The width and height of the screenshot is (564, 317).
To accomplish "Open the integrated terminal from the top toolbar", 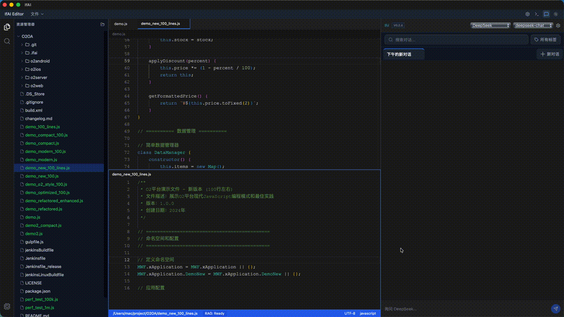I will point(537,14).
